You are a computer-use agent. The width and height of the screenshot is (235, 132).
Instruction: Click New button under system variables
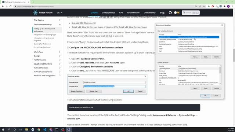(195, 88)
